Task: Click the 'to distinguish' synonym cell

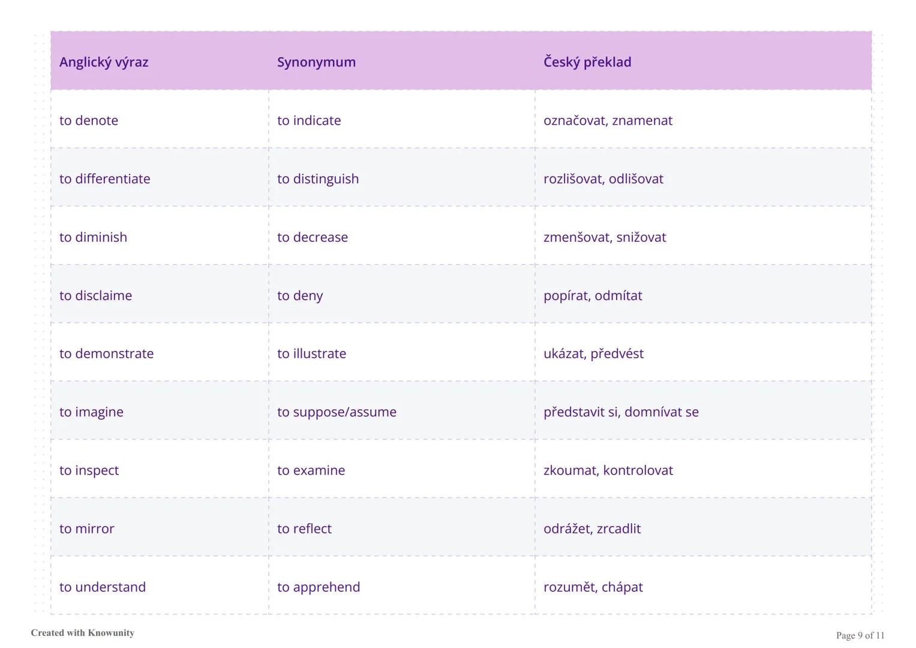Action: click(318, 179)
